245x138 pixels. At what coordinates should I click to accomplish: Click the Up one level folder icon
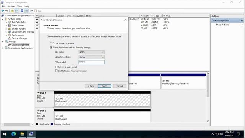click(12, 11)
